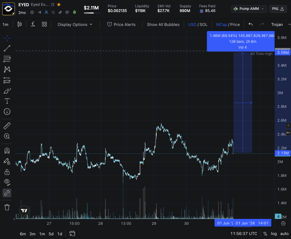Click the 2.13M current price label
This screenshot has width=291, height=239.
[283, 153]
